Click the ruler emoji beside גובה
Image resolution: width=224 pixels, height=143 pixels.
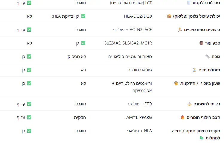click(208, 56)
